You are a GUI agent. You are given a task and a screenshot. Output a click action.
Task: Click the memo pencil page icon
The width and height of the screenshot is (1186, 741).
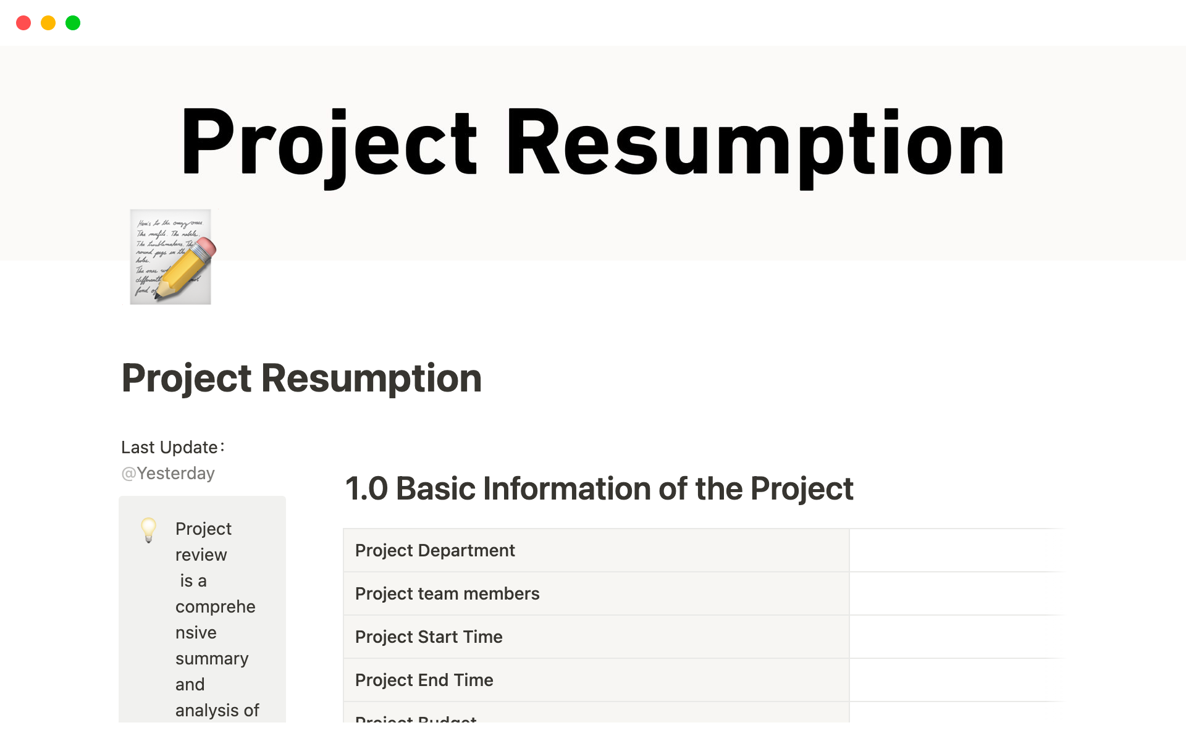tap(170, 256)
